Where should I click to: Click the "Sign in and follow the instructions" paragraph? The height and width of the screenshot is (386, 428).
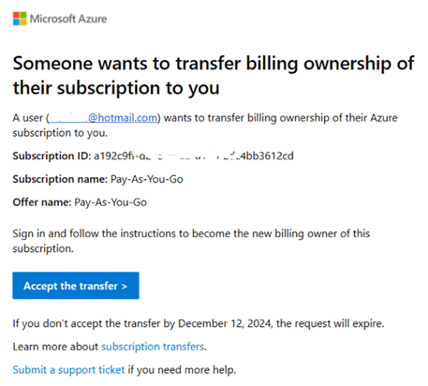(191, 241)
